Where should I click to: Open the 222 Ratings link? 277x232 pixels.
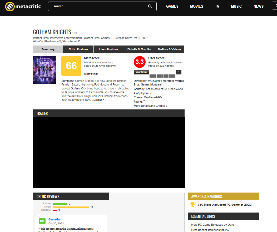167,66
